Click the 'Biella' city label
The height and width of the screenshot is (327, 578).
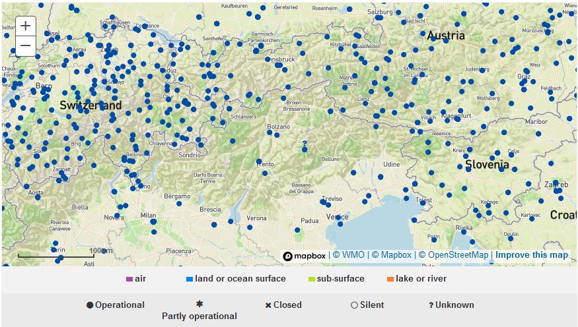pos(80,208)
